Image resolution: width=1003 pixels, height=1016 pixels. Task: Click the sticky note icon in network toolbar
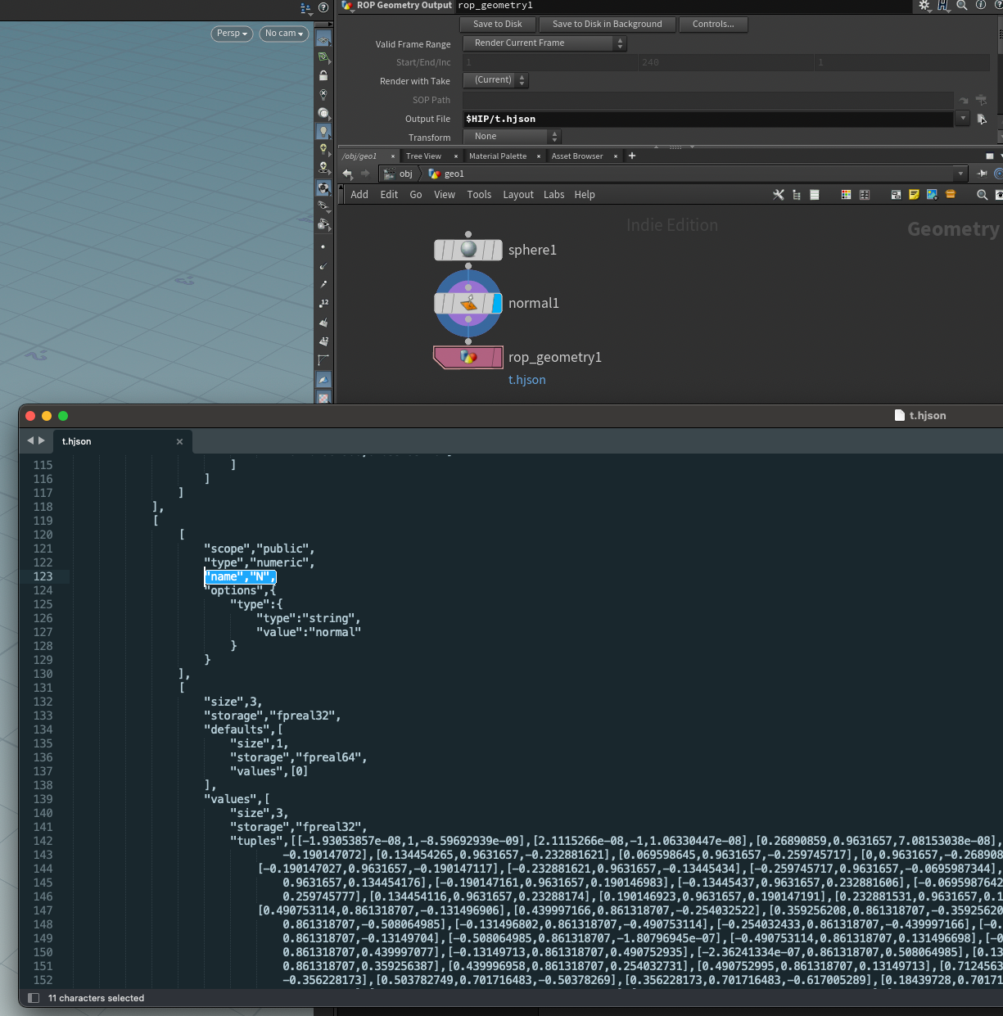tap(914, 195)
